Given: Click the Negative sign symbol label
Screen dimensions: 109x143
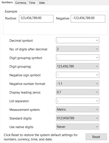Looking at the screenshot, I should click(25, 75).
